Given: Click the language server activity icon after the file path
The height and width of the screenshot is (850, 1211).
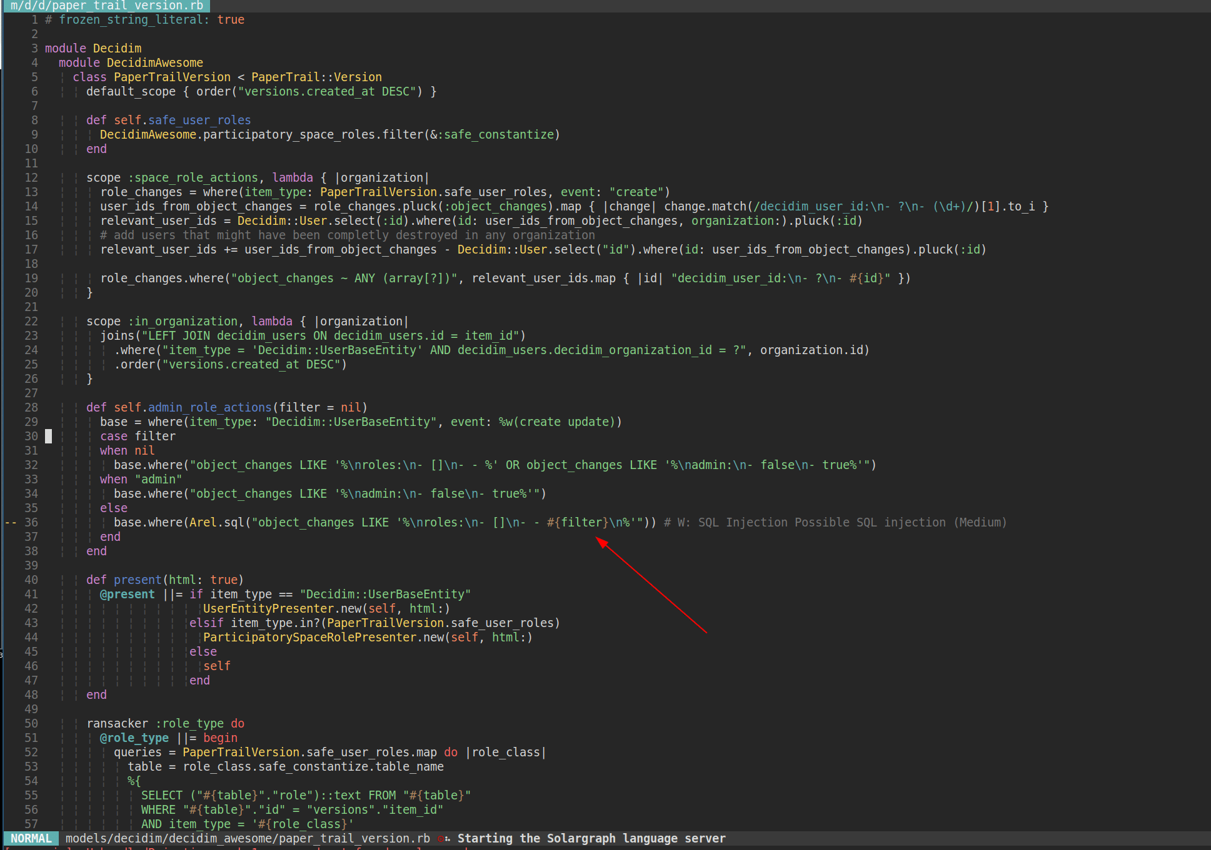Looking at the screenshot, I should tap(449, 839).
